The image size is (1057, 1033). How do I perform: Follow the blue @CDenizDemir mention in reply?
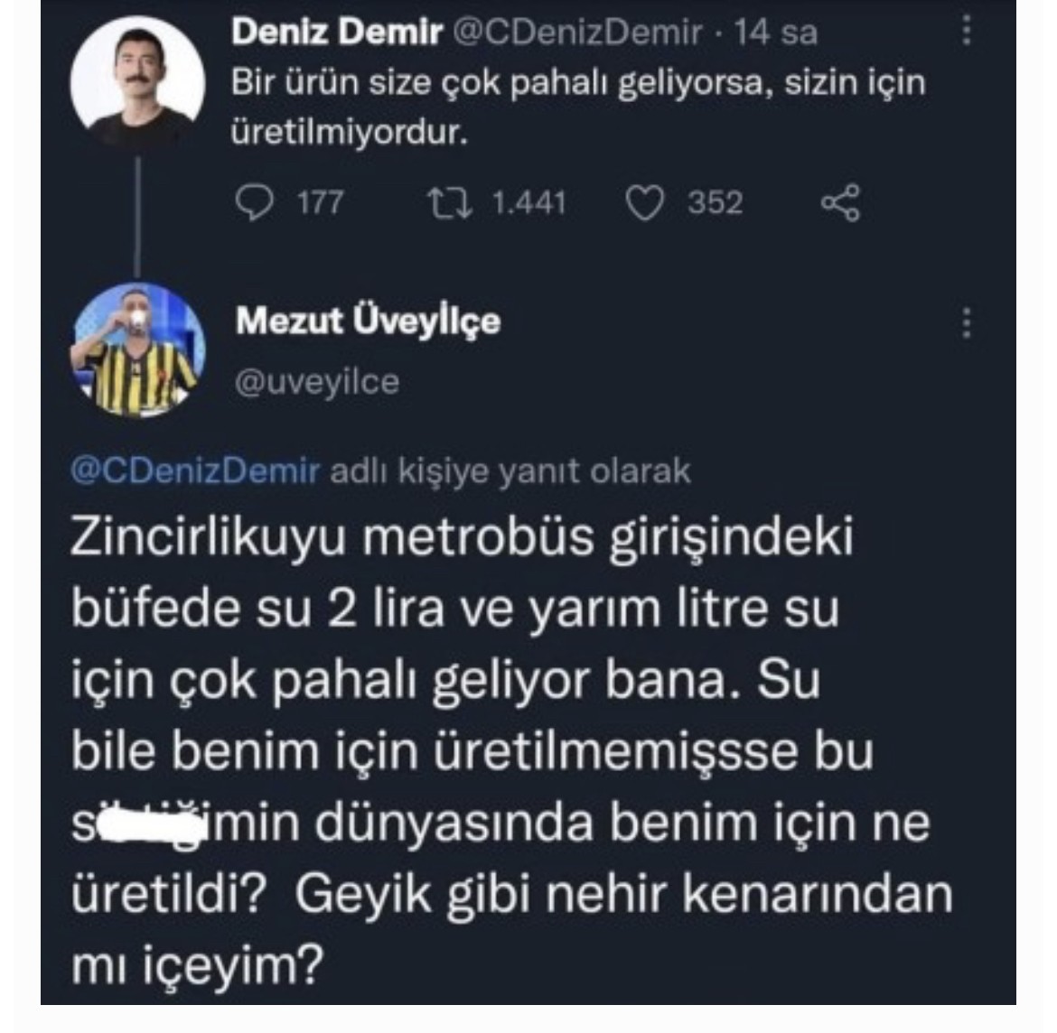coord(195,470)
